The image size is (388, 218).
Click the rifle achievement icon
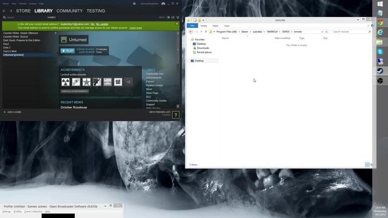[x=97, y=82]
